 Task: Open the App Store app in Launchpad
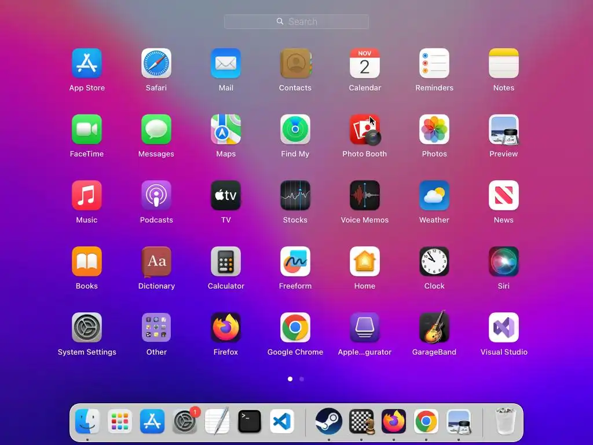tap(87, 63)
